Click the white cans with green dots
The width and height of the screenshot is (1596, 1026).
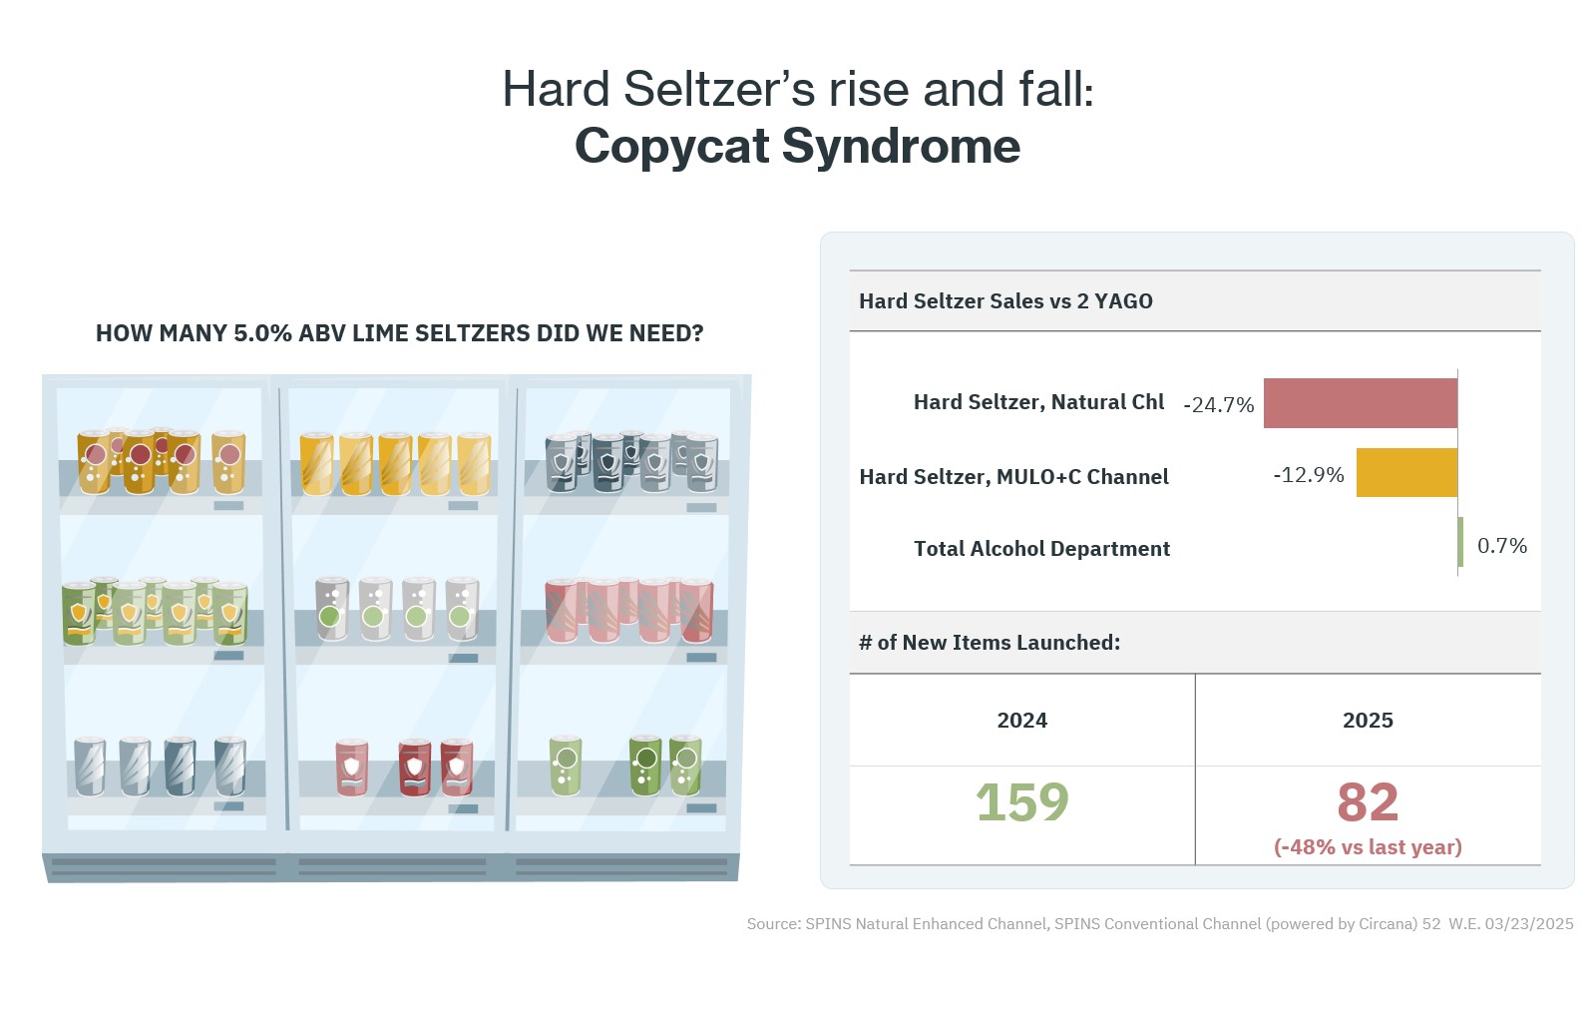(397, 608)
